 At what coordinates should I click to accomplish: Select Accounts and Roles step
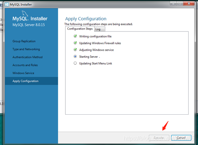coord(25,65)
